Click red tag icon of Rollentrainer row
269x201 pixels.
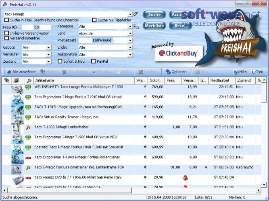(x=28, y=158)
